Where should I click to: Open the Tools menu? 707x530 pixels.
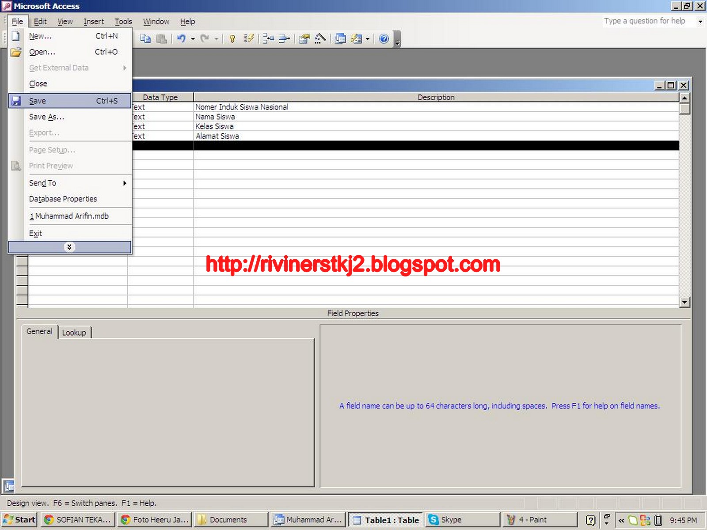(x=123, y=21)
